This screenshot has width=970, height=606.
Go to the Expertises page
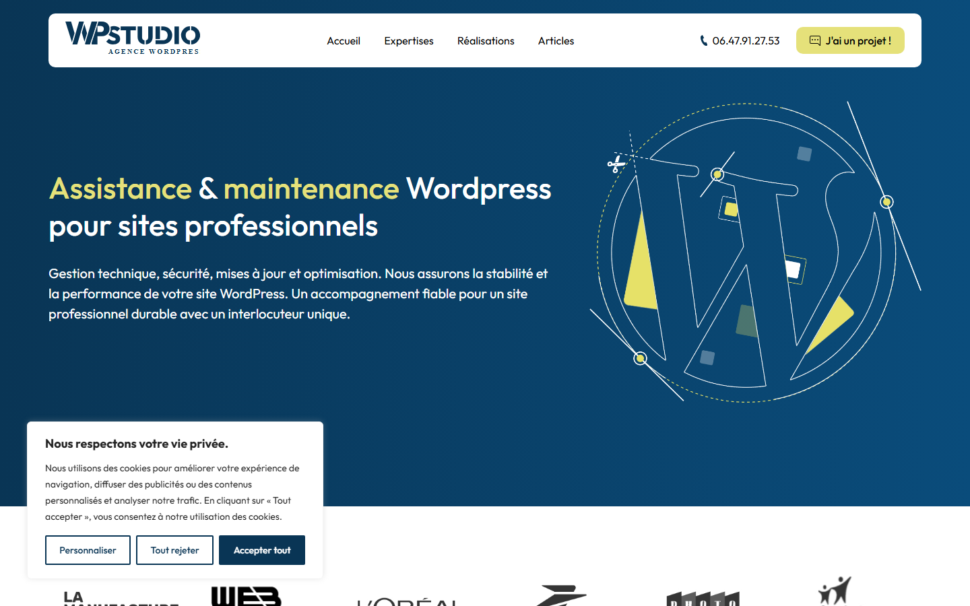(x=409, y=41)
